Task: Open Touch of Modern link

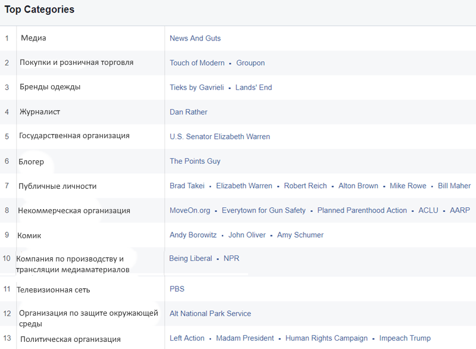Action: 197,63
